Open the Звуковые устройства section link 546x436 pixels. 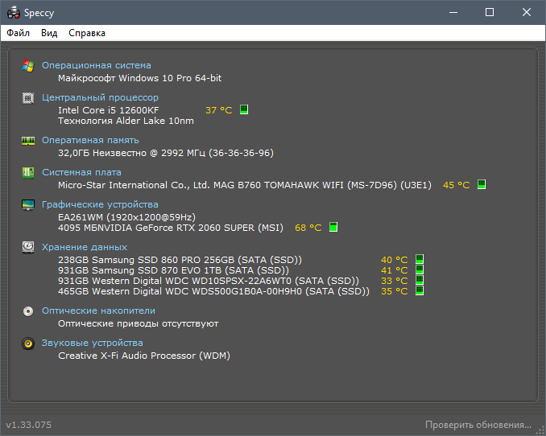point(93,343)
